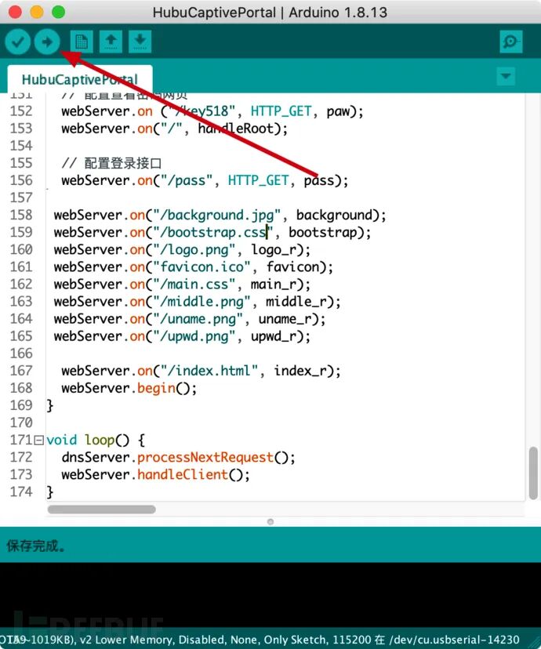Open the tab options dropdown arrow
This screenshot has width=541, height=649.
pyautogui.click(x=506, y=76)
